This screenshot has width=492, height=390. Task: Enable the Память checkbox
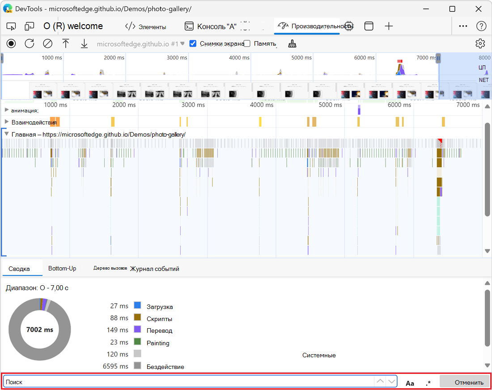click(x=247, y=43)
